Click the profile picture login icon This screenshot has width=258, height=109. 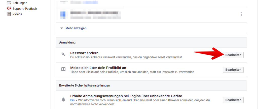click(63, 69)
